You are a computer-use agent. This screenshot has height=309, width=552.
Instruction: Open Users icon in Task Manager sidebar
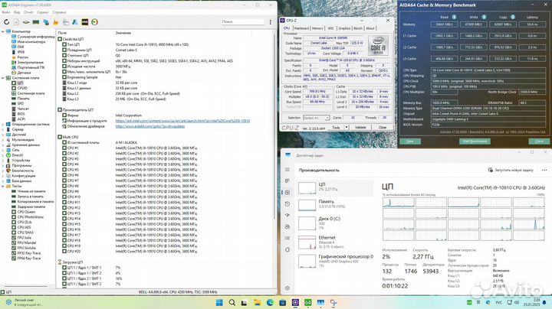click(287, 227)
